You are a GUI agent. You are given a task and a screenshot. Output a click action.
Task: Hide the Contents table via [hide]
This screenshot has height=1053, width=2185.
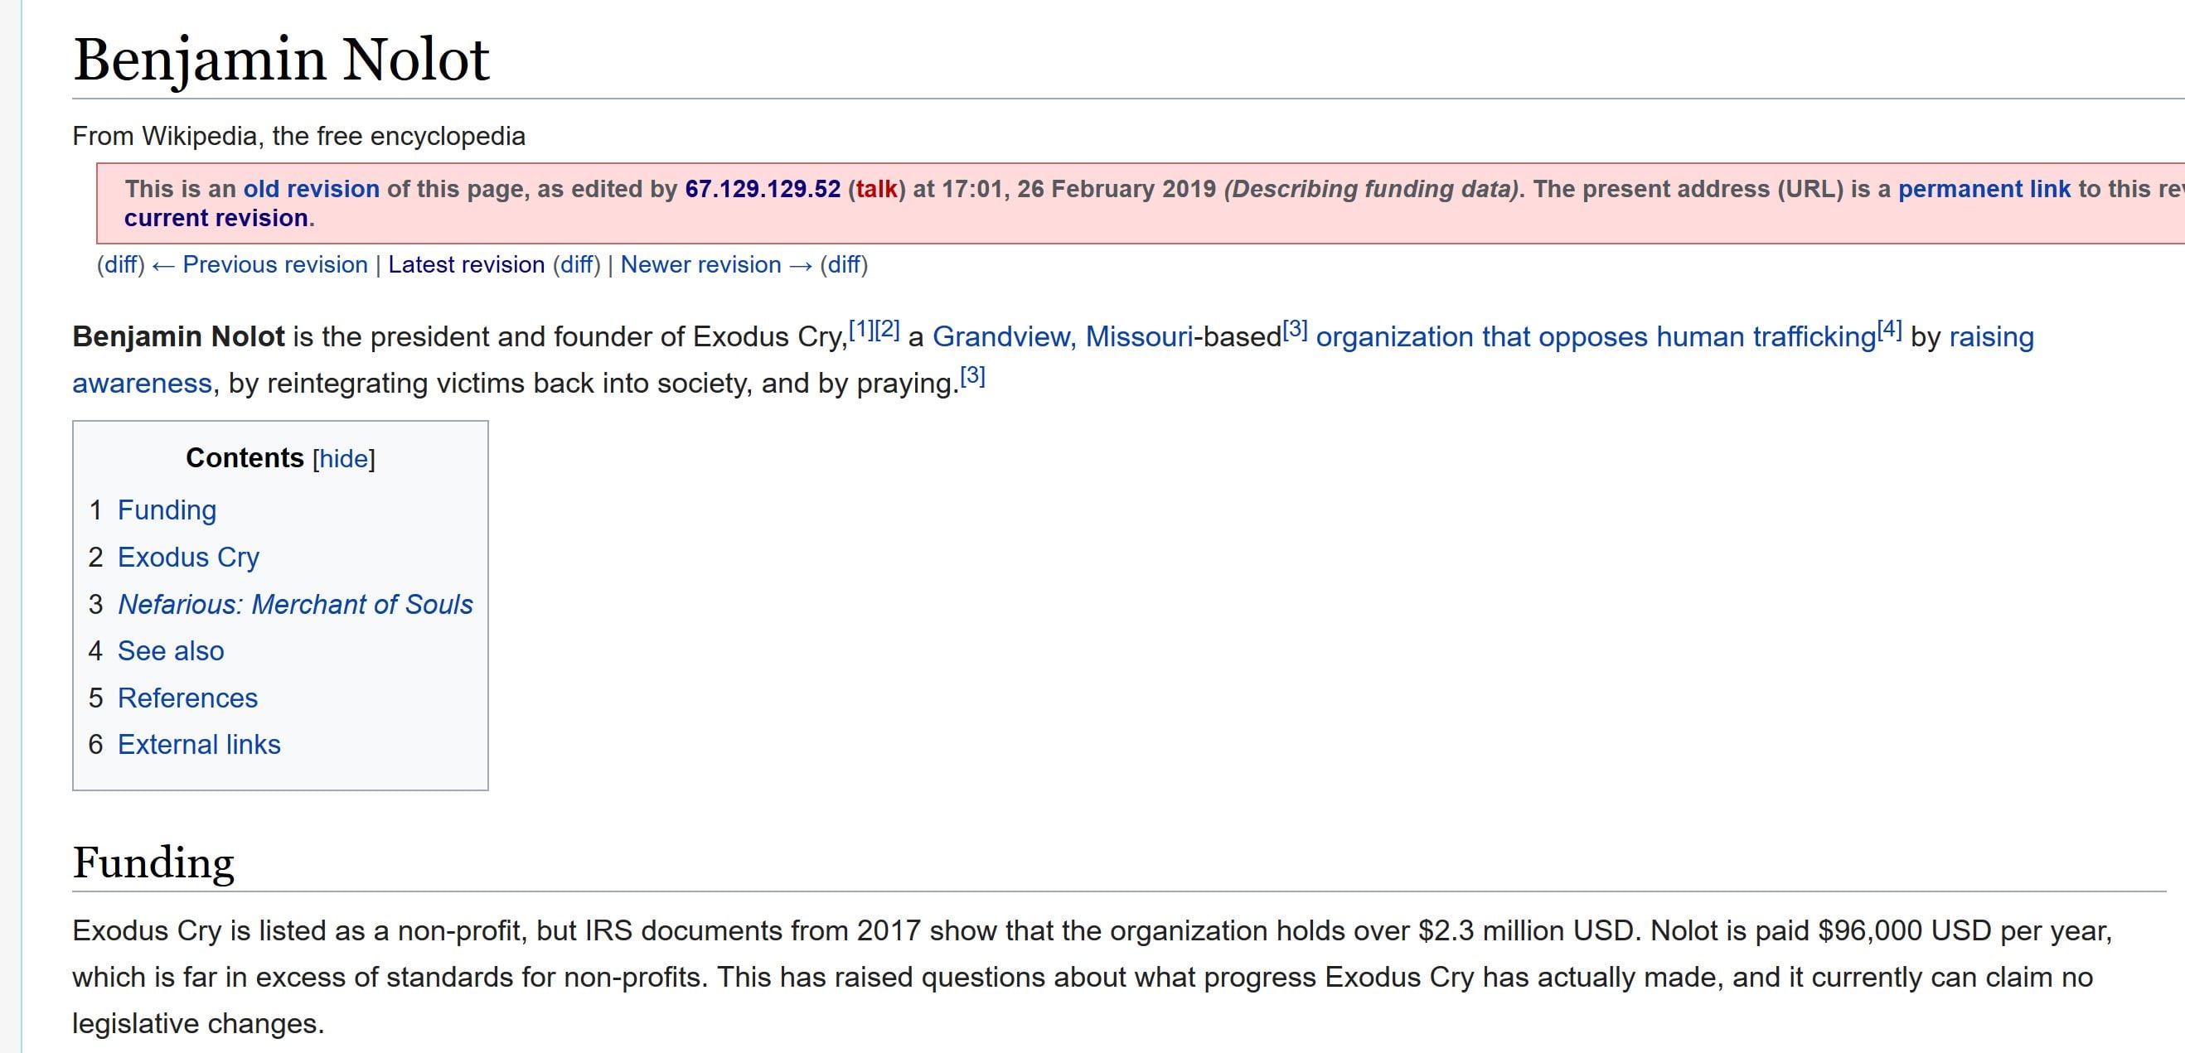343,459
